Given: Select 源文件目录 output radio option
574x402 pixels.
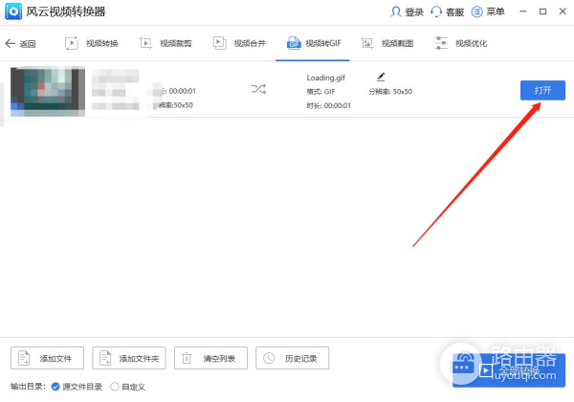Looking at the screenshot, I should coord(55,387).
